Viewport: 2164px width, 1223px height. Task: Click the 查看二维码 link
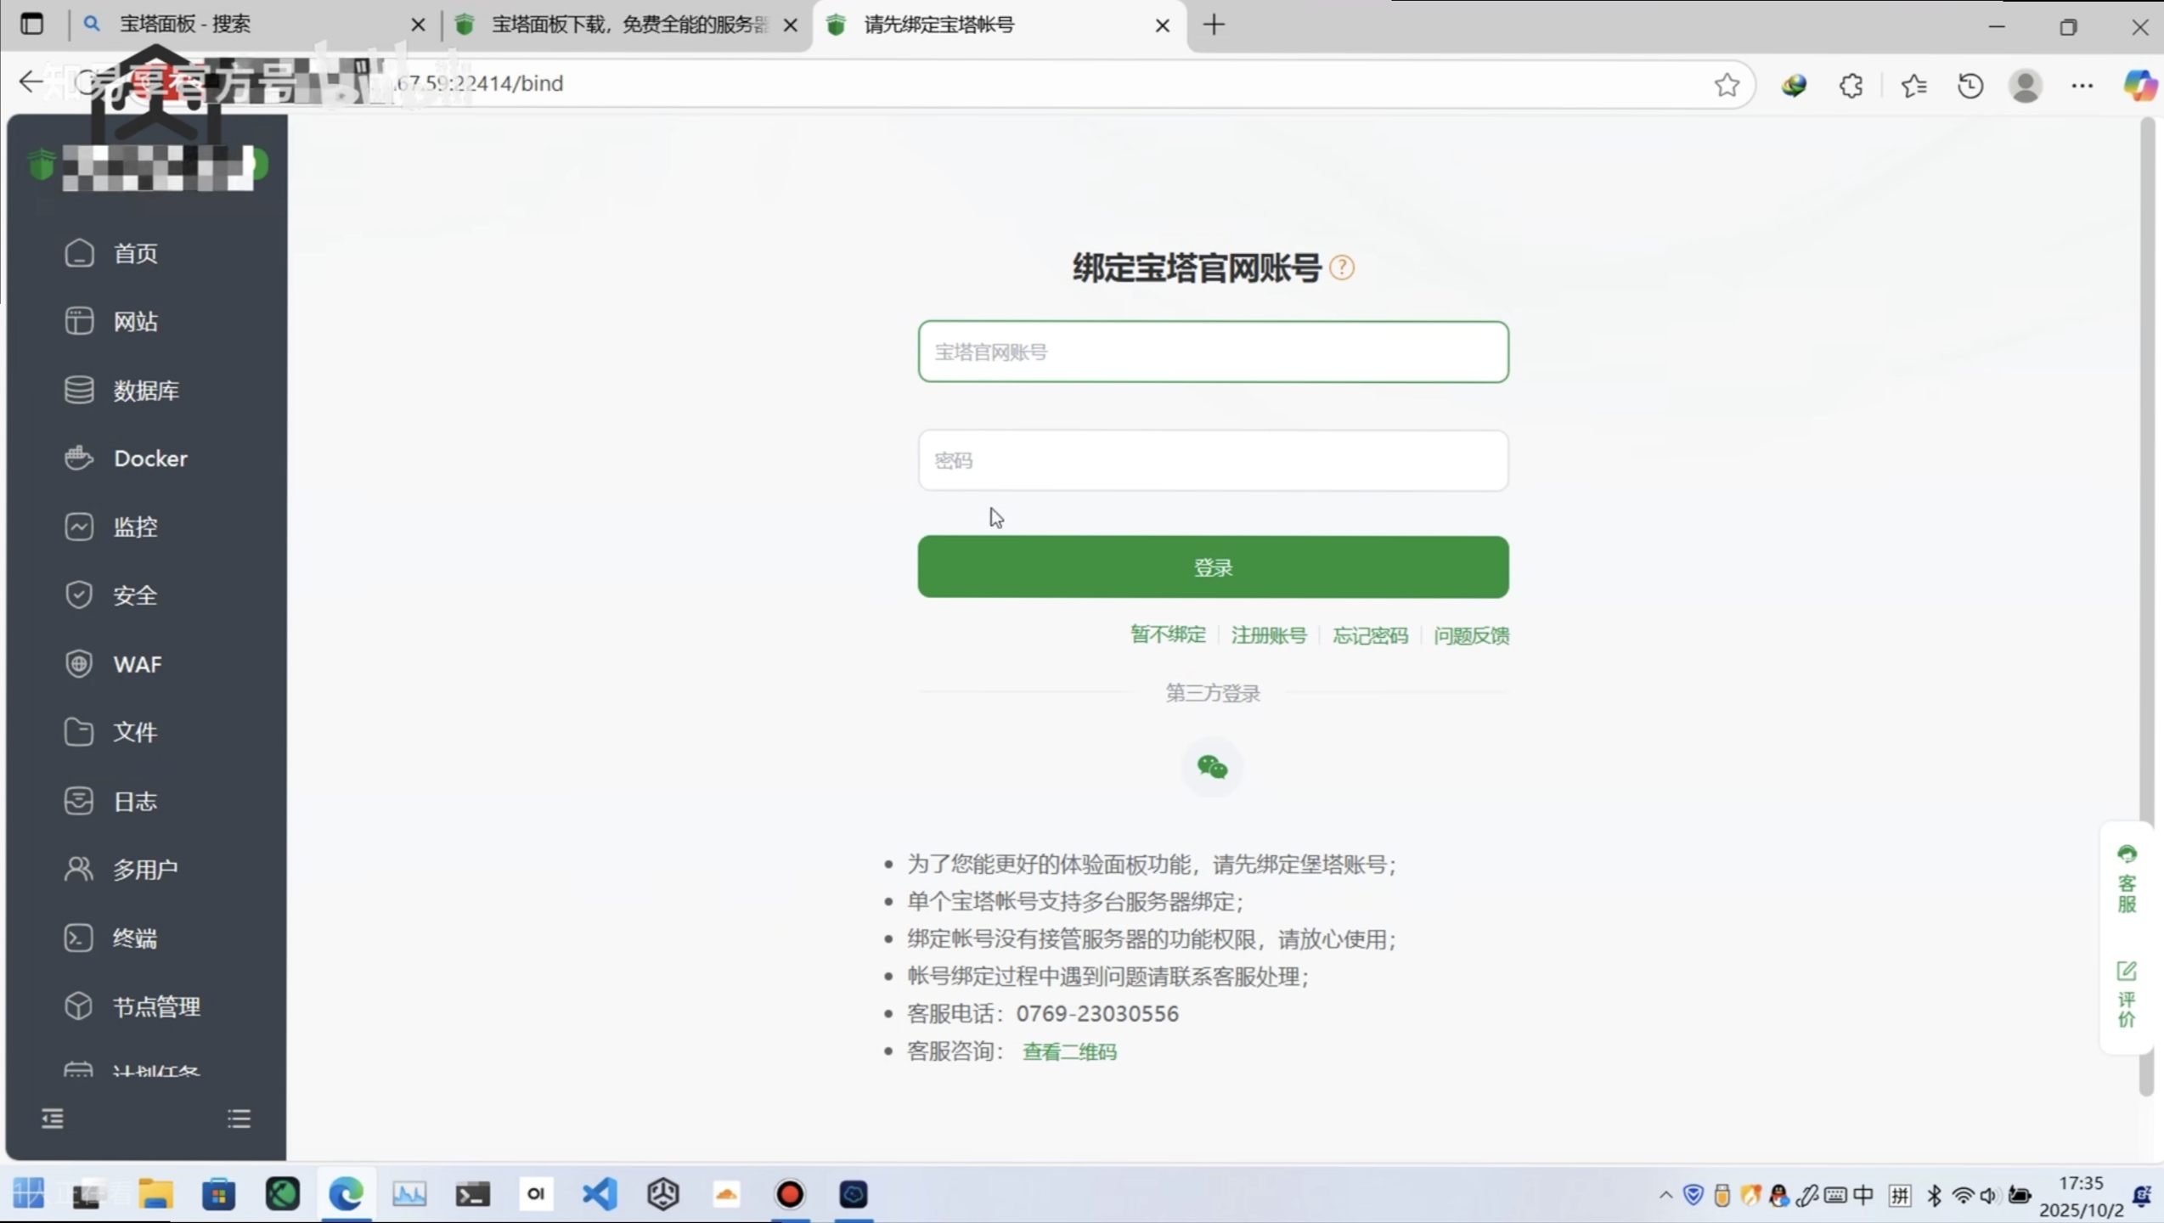click(1069, 1051)
